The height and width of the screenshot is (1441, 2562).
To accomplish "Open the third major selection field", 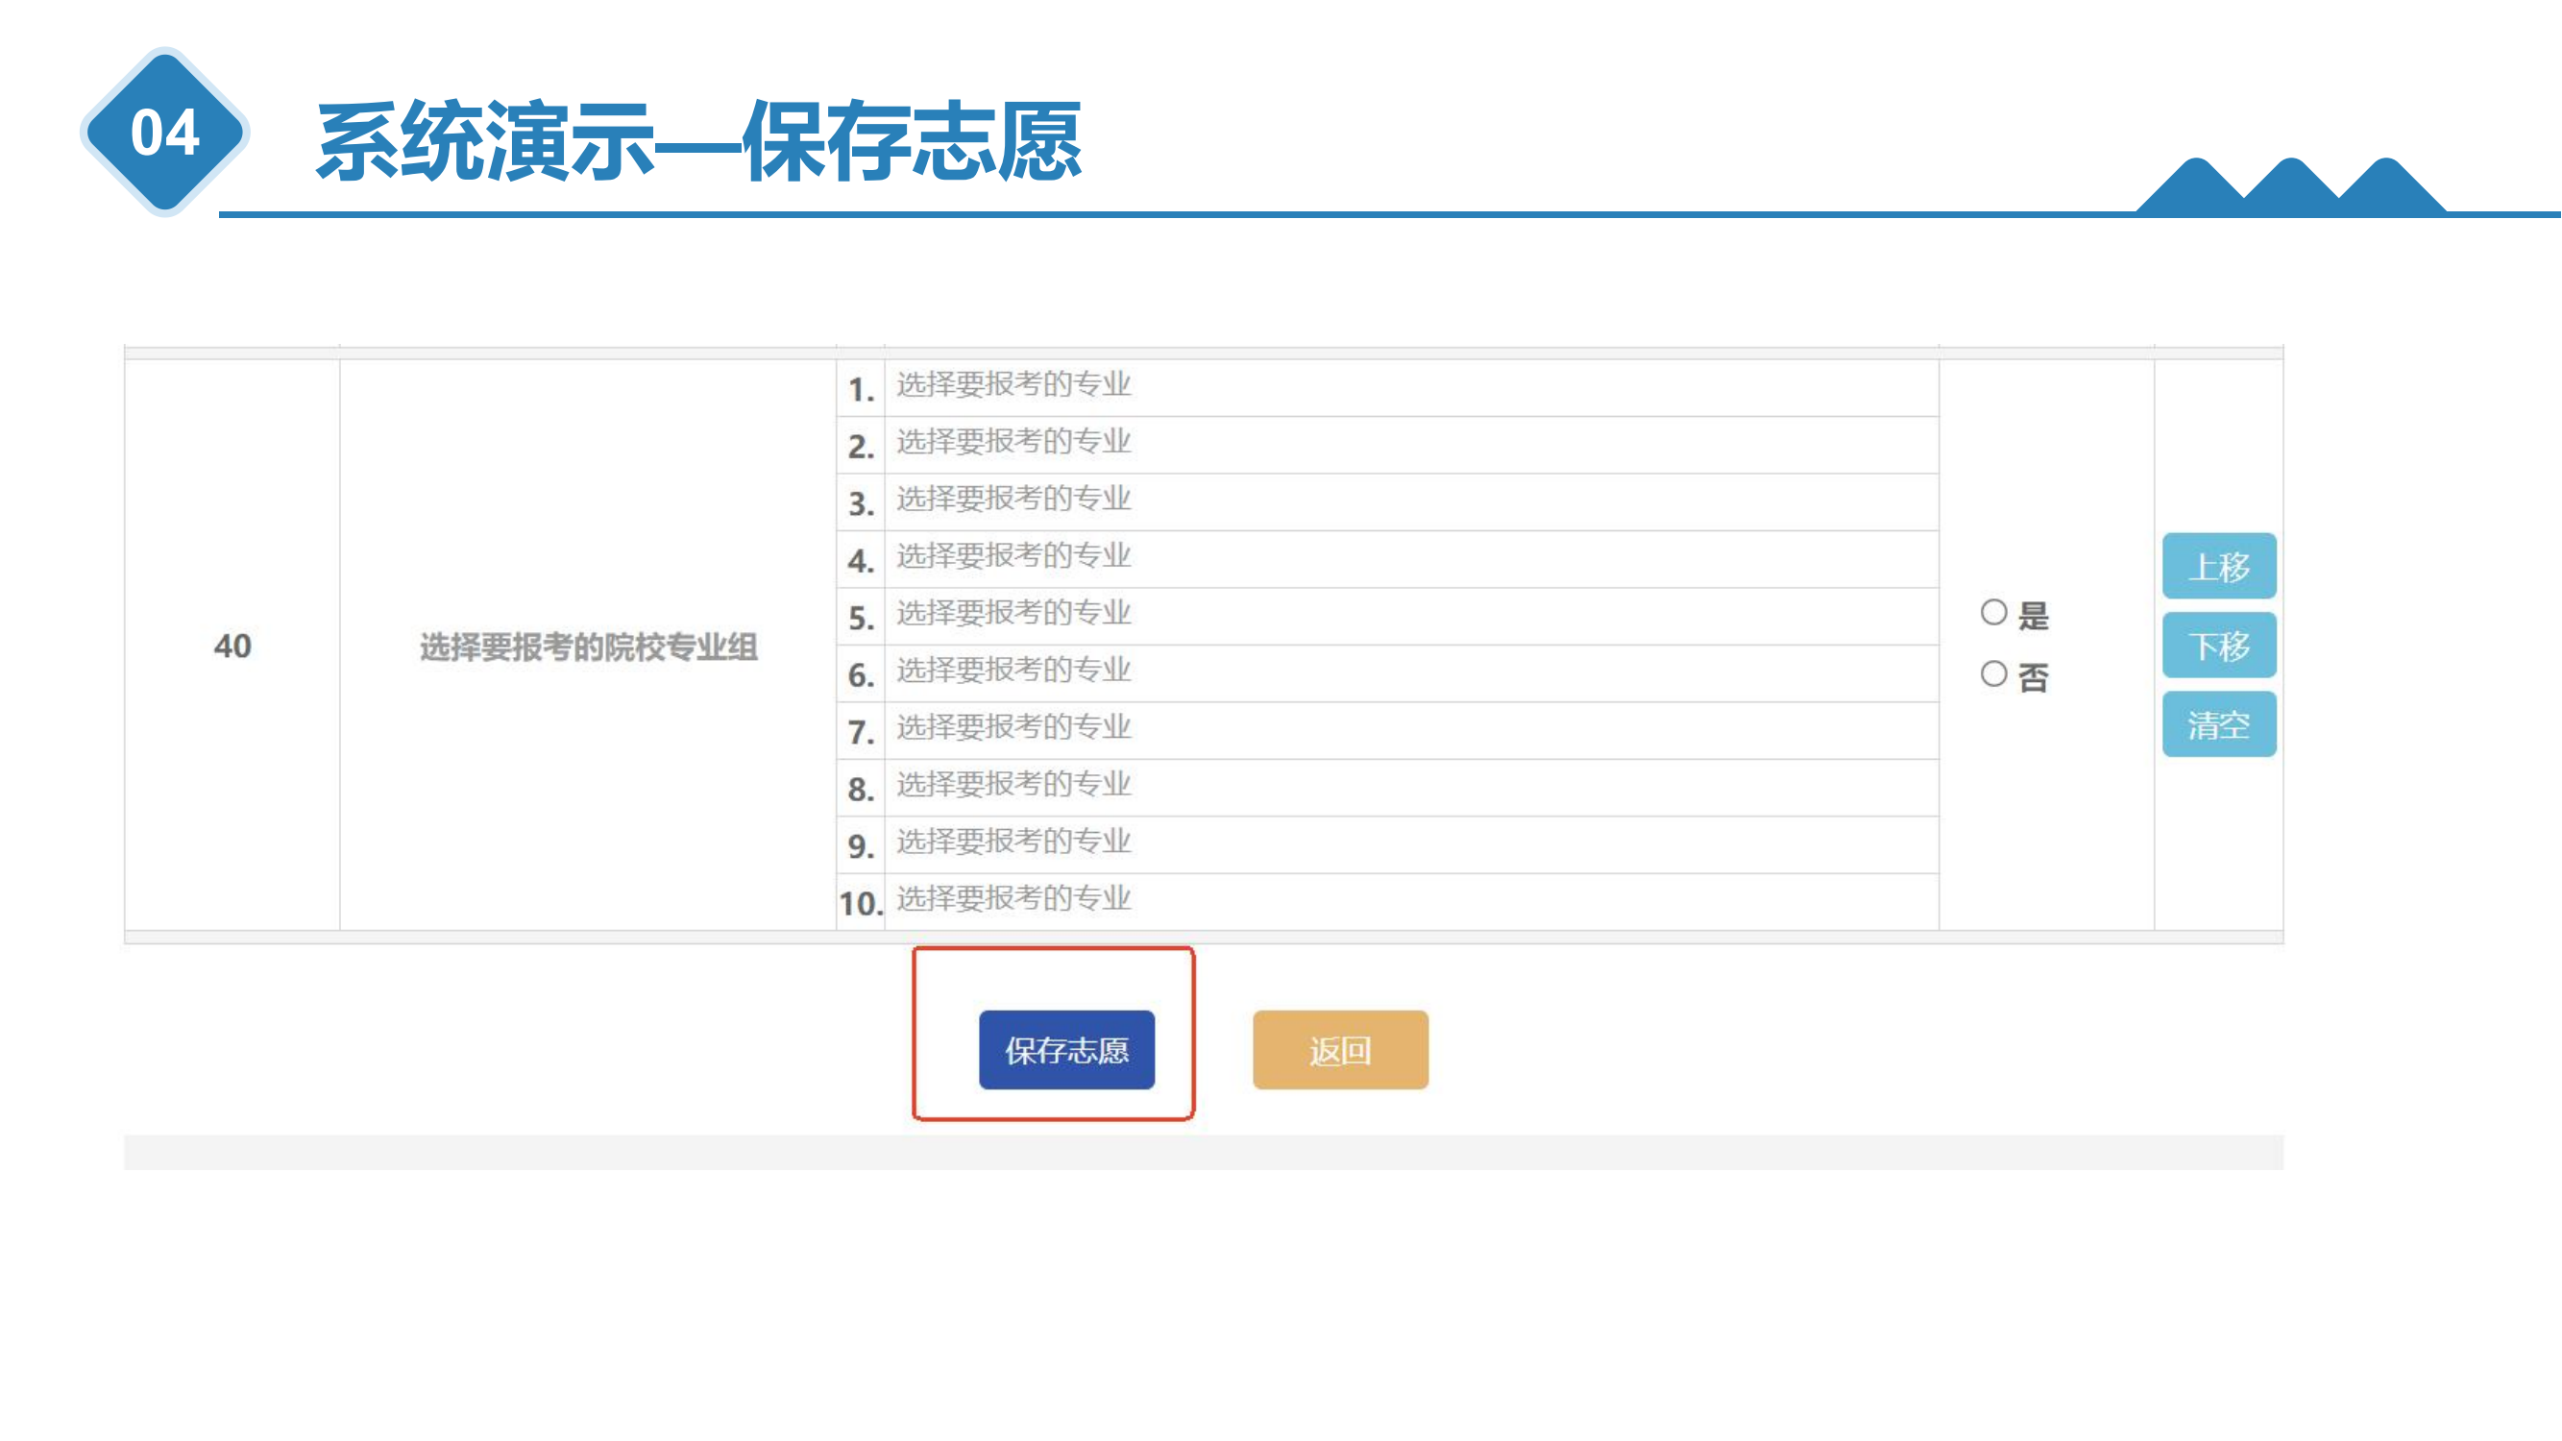I will click(x=1392, y=501).
